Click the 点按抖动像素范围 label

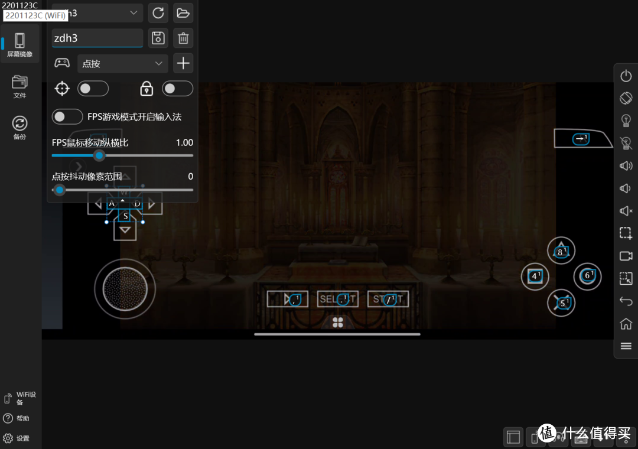pos(87,176)
